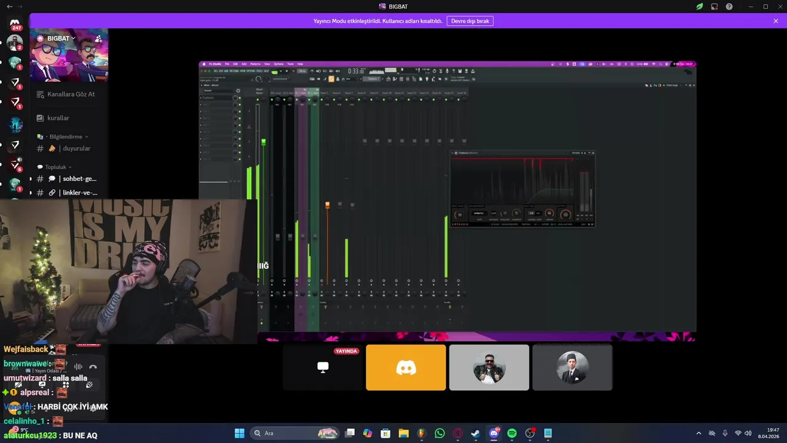Open the inbox screen icon in title bar
This screenshot has width=787, height=443.
714,6
